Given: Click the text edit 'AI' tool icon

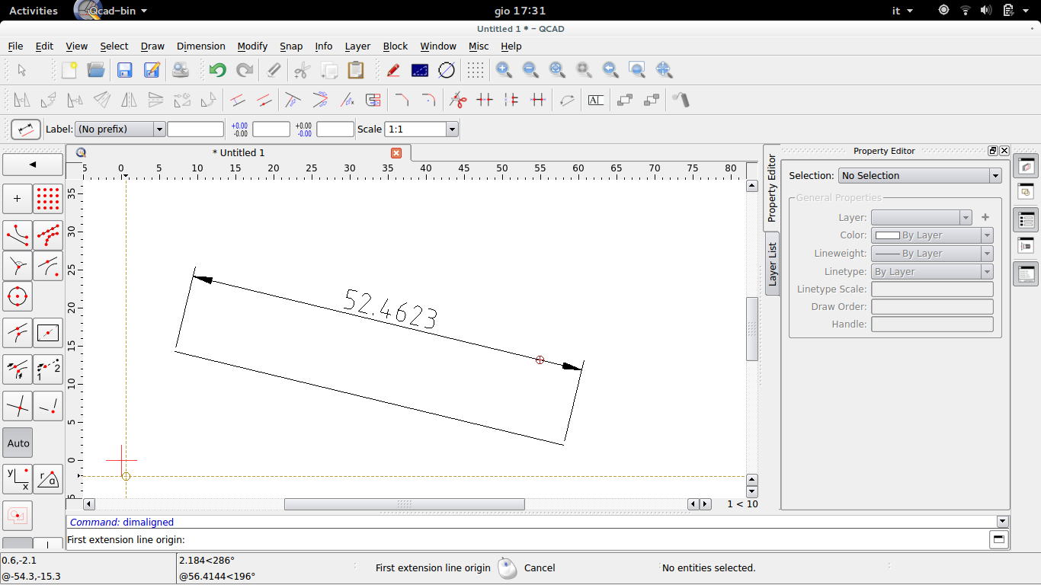Looking at the screenshot, I should click(596, 100).
